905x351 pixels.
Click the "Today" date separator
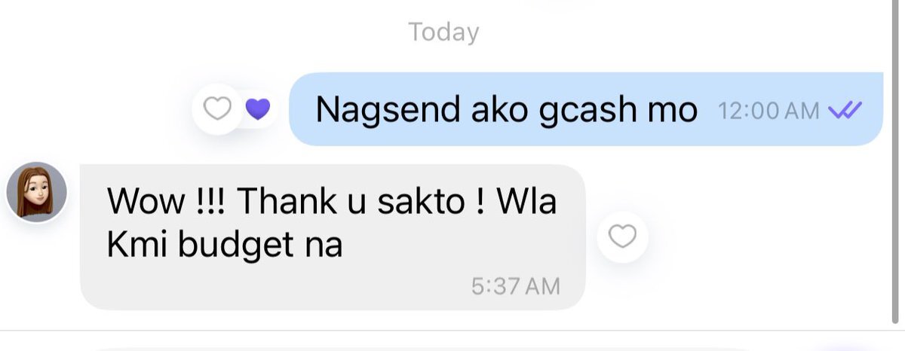(443, 32)
